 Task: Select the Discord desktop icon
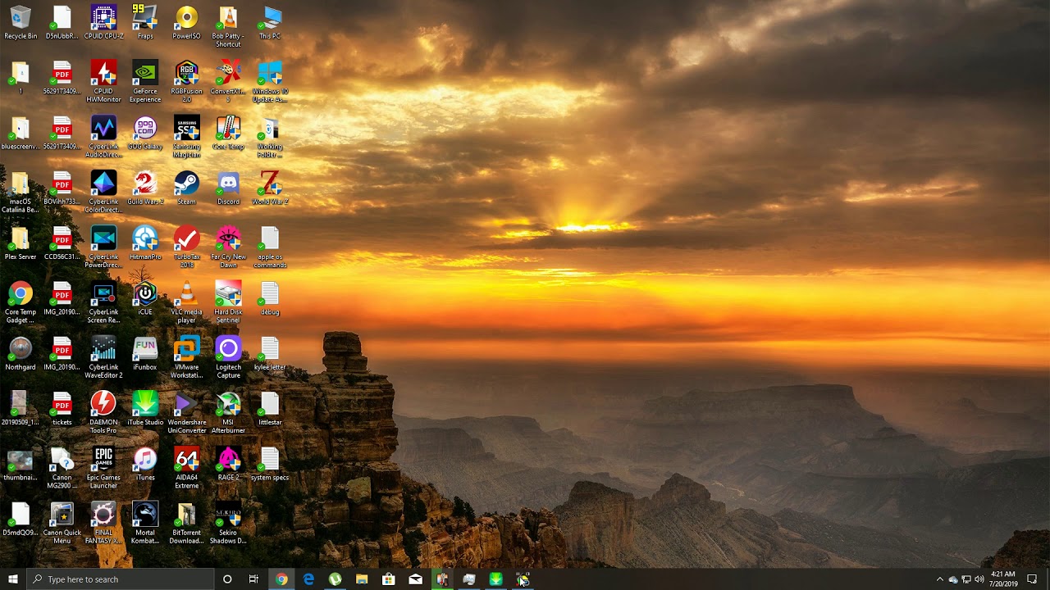(x=228, y=188)
